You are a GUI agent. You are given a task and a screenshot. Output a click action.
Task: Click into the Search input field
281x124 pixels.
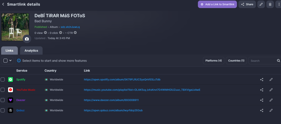[x=262, y=61]
